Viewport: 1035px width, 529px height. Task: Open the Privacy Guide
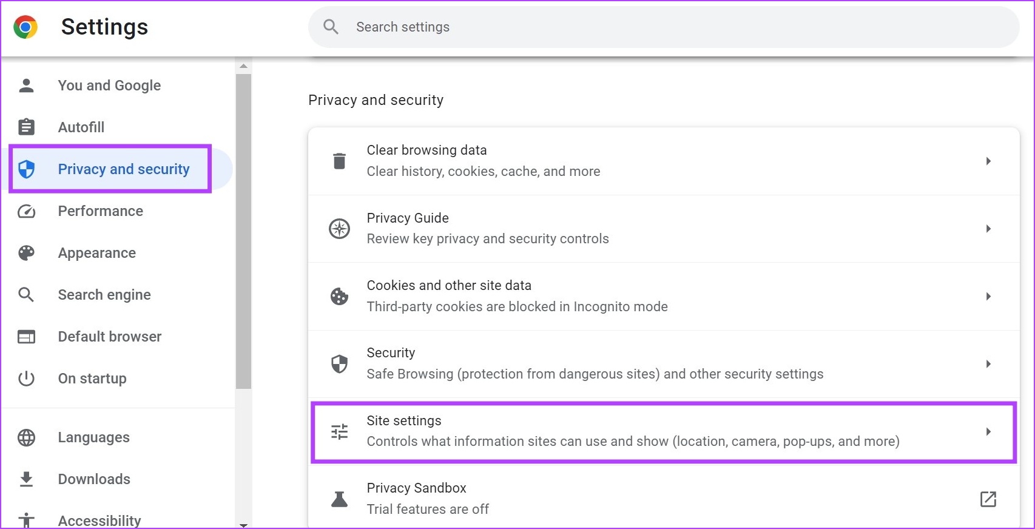pyautogui.click(x=664, y=229)
